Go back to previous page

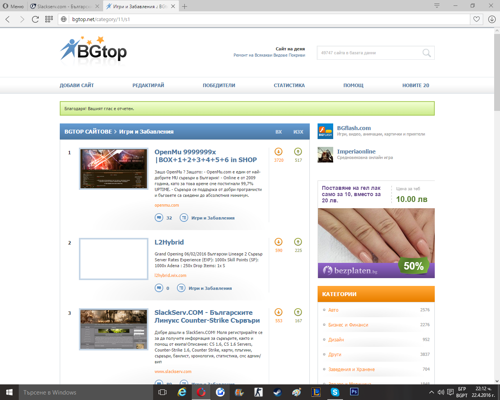coord(8,19)
